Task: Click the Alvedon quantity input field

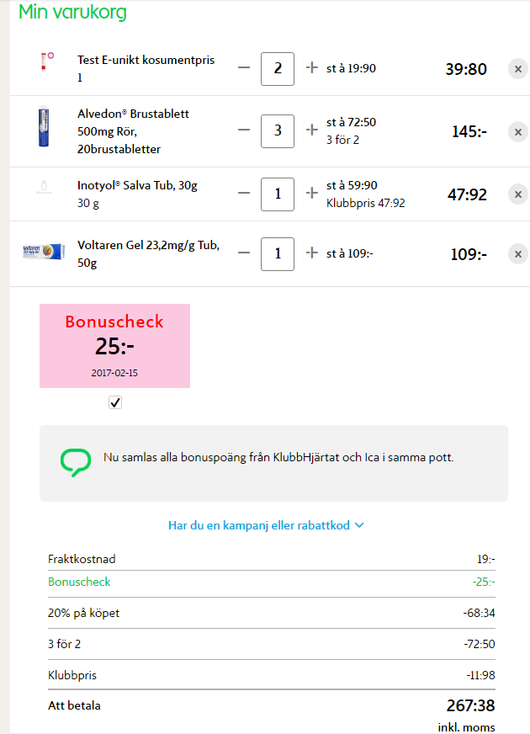Action: coord(278,131)
